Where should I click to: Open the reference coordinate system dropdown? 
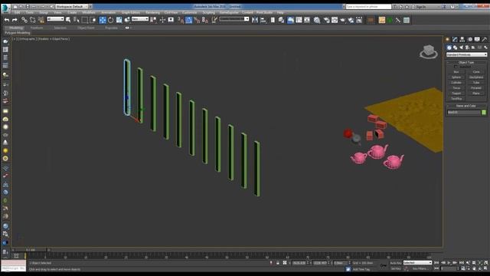[139, 19]
